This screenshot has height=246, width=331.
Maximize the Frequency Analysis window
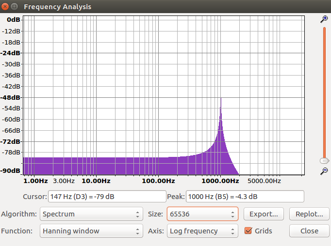click(15, 7)
